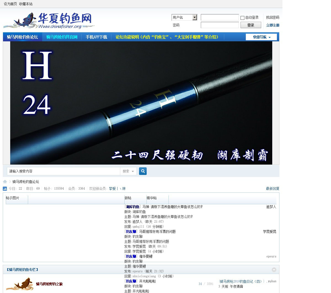Click the statistics bar chart icon
This screenshot has height=293, width=331.
pos(5,189)
